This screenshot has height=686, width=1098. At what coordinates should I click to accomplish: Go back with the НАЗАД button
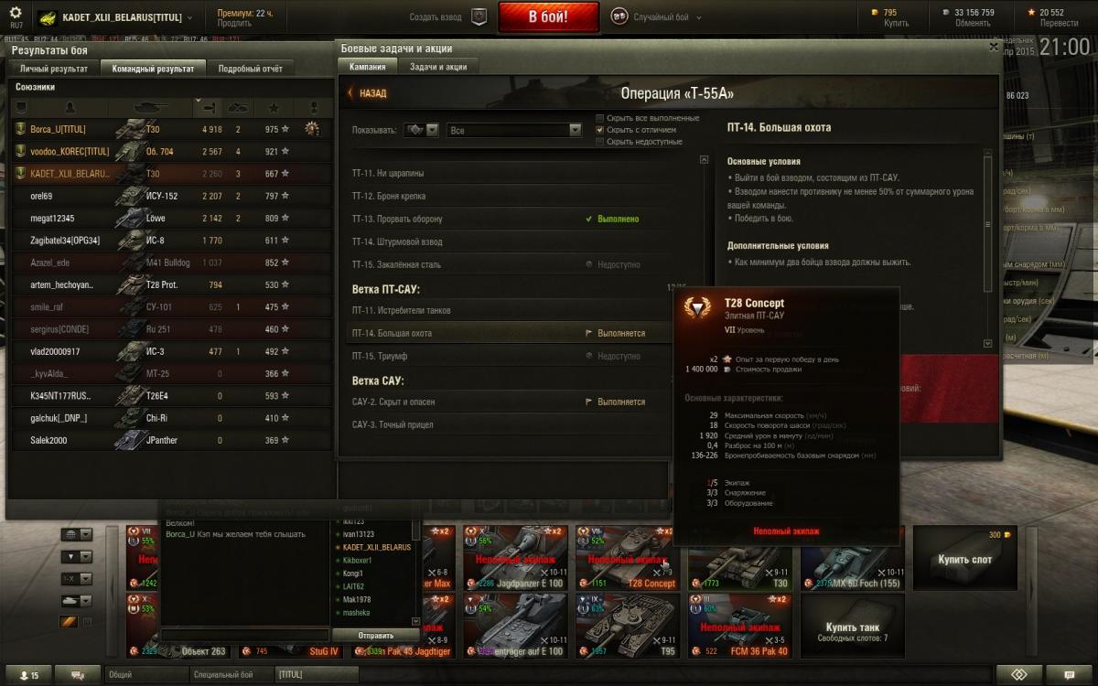[x=368, y=93]
